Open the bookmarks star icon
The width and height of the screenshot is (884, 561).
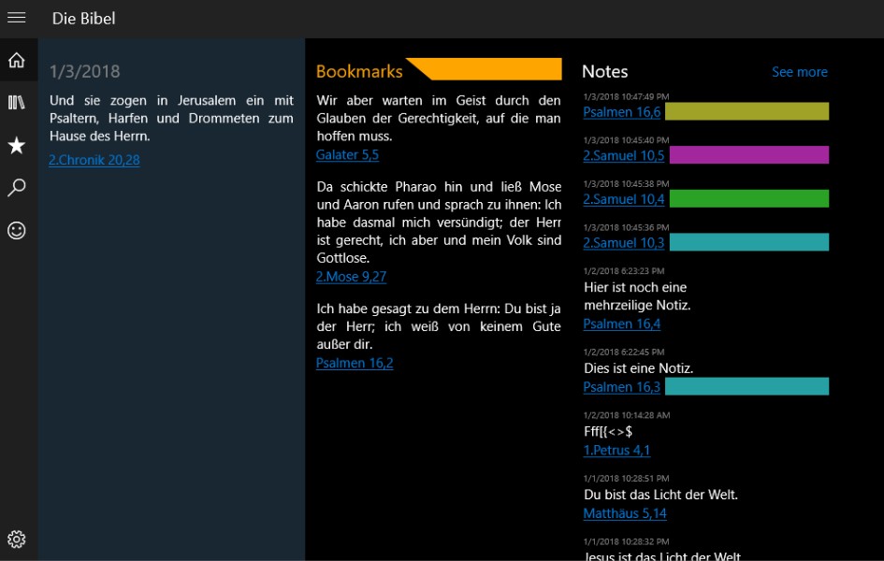click(x=16, y=145)
